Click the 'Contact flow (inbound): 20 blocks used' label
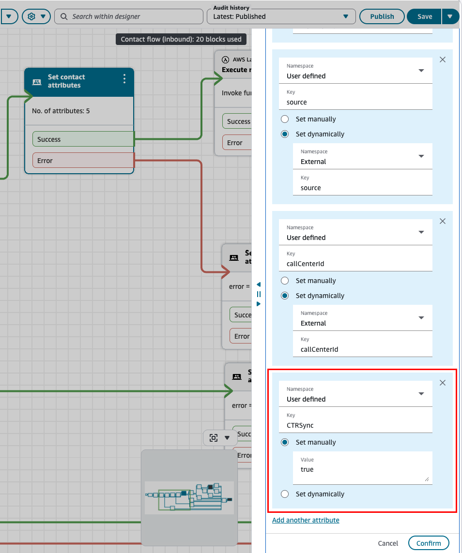The width and height of the screenshot is (462, 553). pyautogui.click(x=181, y=39)
